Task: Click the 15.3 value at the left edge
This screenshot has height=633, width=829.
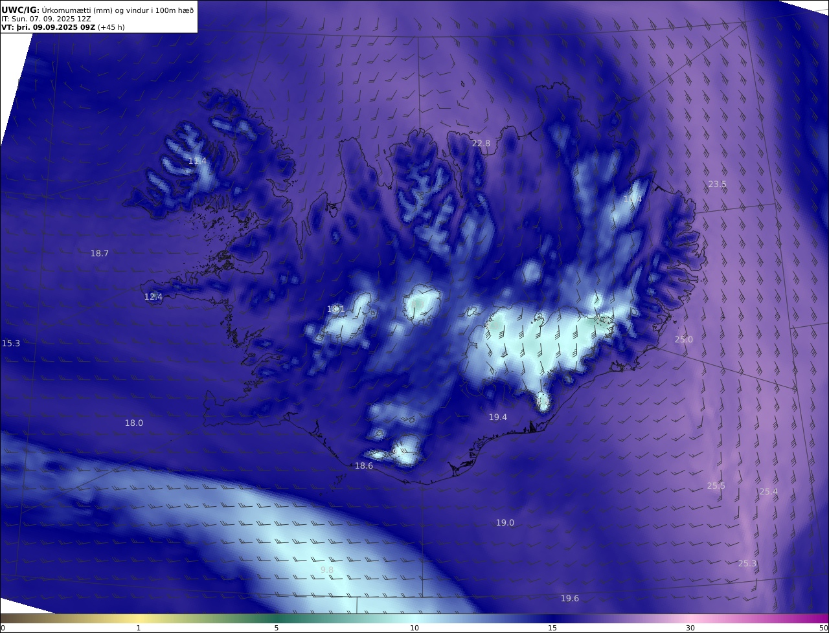Action: tap(11, 344)
